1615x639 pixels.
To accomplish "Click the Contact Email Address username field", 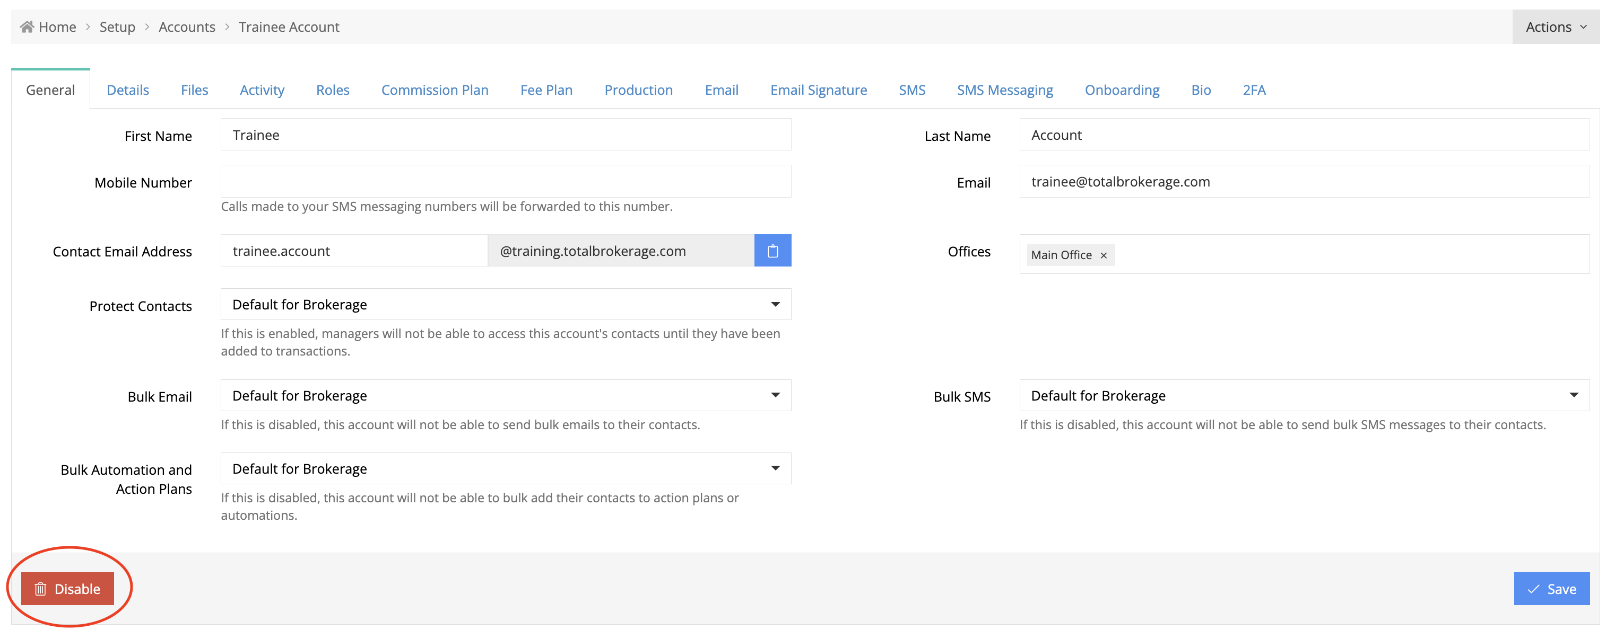I will click(x=353, y=250).
